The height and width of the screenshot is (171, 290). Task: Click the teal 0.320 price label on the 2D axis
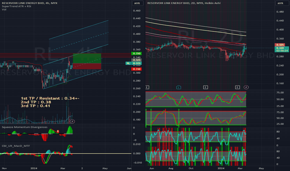tap(280, 48)
